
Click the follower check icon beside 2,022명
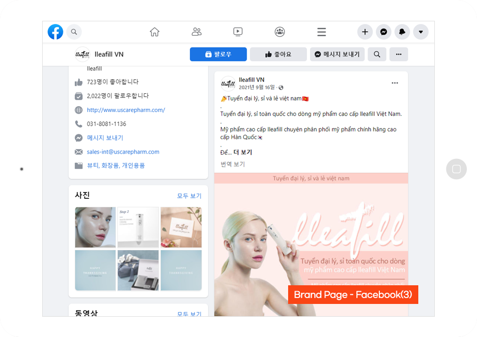click(78, 96)
